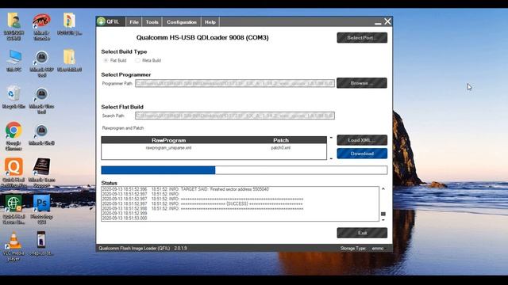Click the SelectPort button
This screenshot has height=285, width=508.
pyautogui.click(x=362, y=37)
